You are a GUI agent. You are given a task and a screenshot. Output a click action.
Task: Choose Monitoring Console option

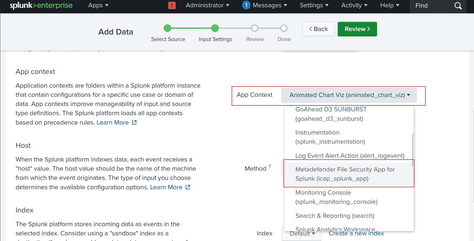tap(349, 197)
